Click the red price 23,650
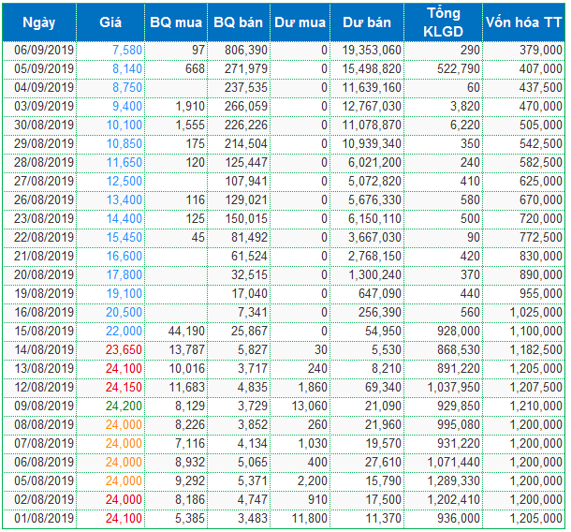Image resolution: width=571 pixels, height=532 pixels. point(124,349)
